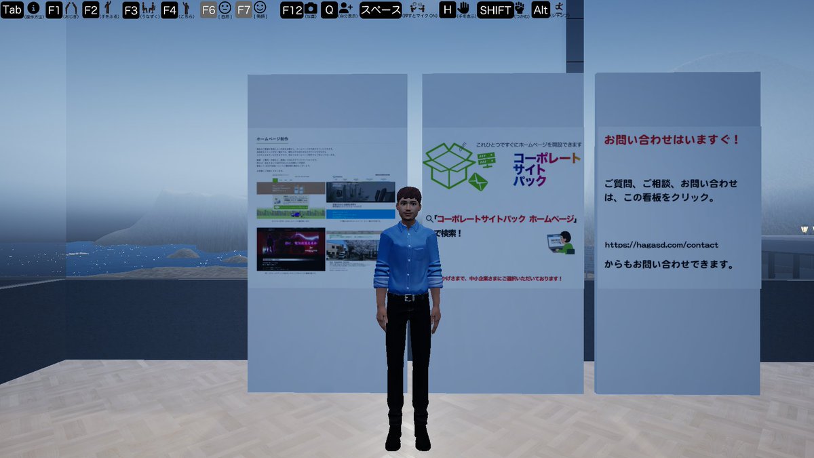Trigger the F3 nod gesture icon
This screenshot has width=814, height=458.
click(148, 9)
